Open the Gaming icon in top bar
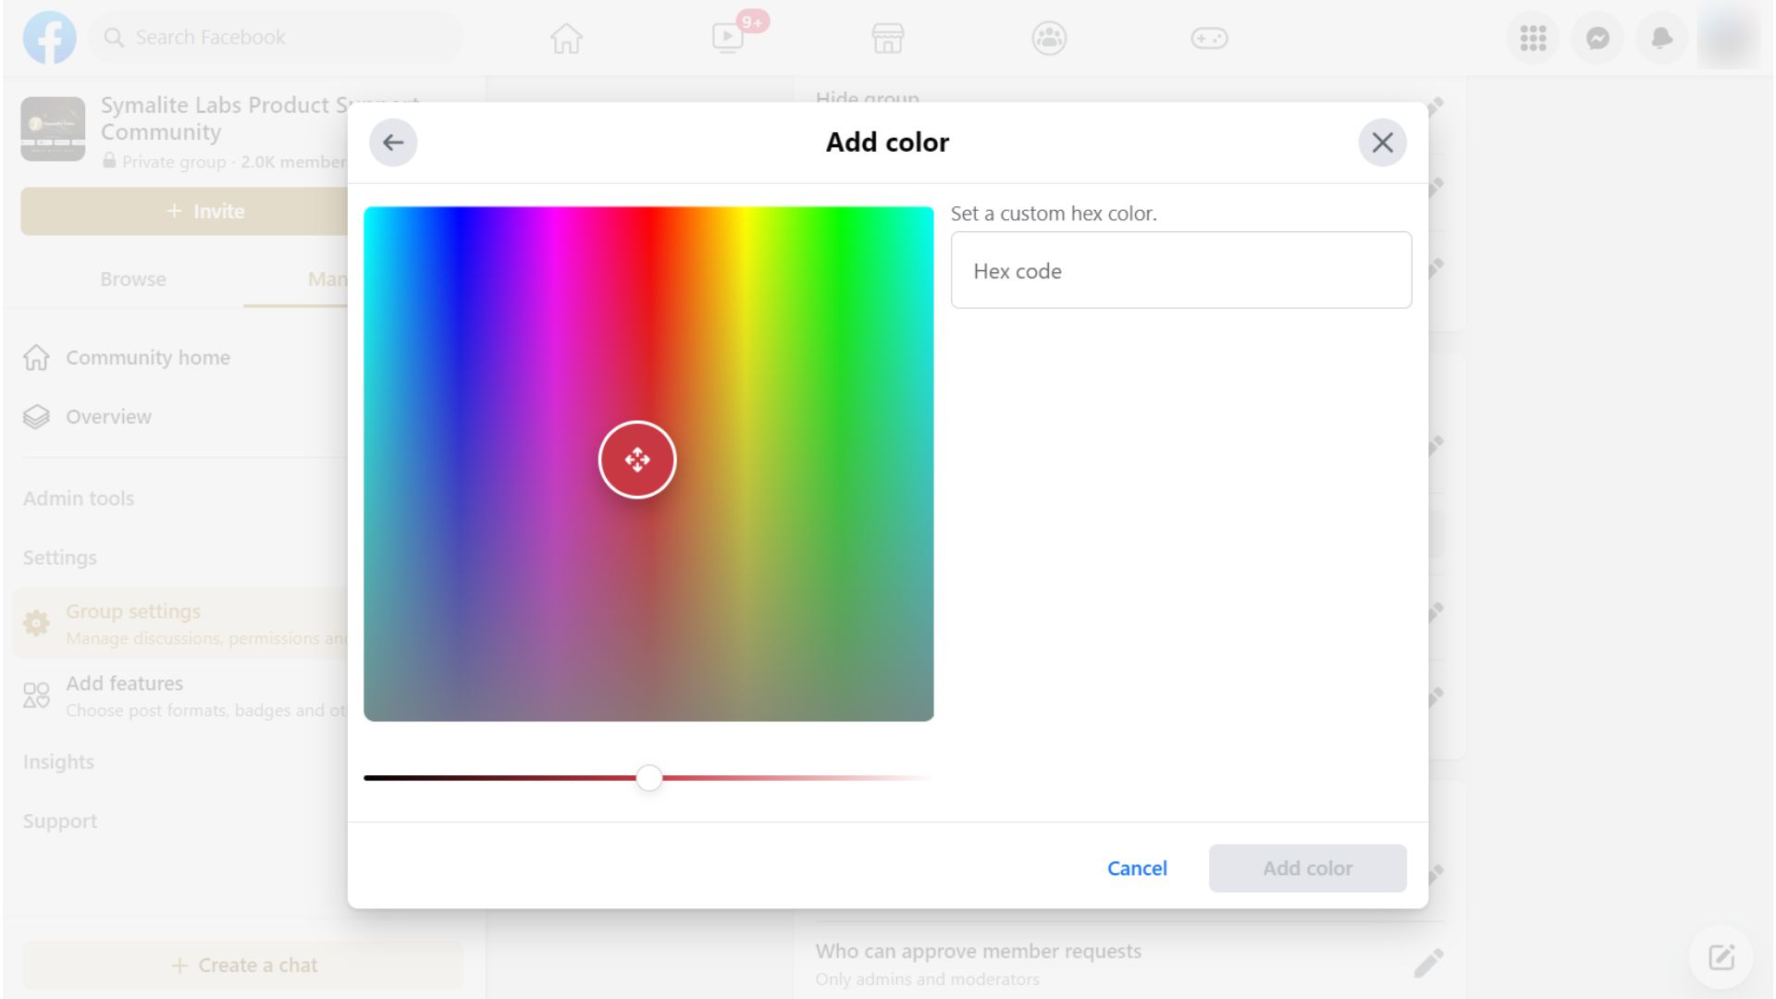Image resolution: width=1776 pixels, height=999 pixels. click(1209, 38)
